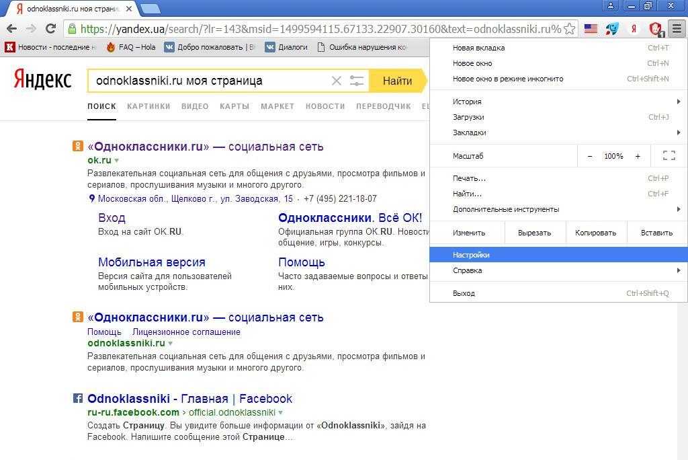This screenshot has height=460, width=688.
Task: Click the US flag extension icon
Action: (x=591, y=29)
